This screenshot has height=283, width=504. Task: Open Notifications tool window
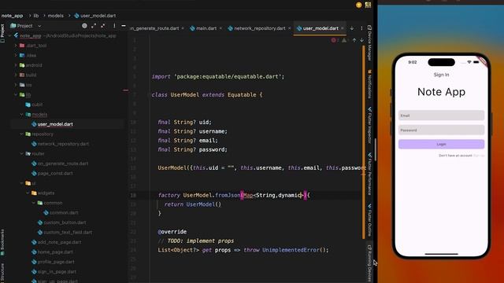[369, 84]
